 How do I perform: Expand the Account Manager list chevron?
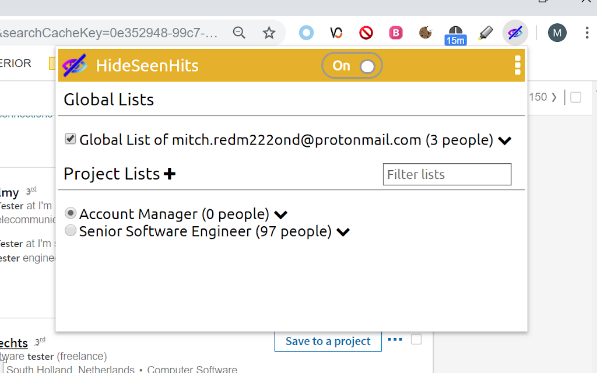pyautogui.click(x=280, y=215)
